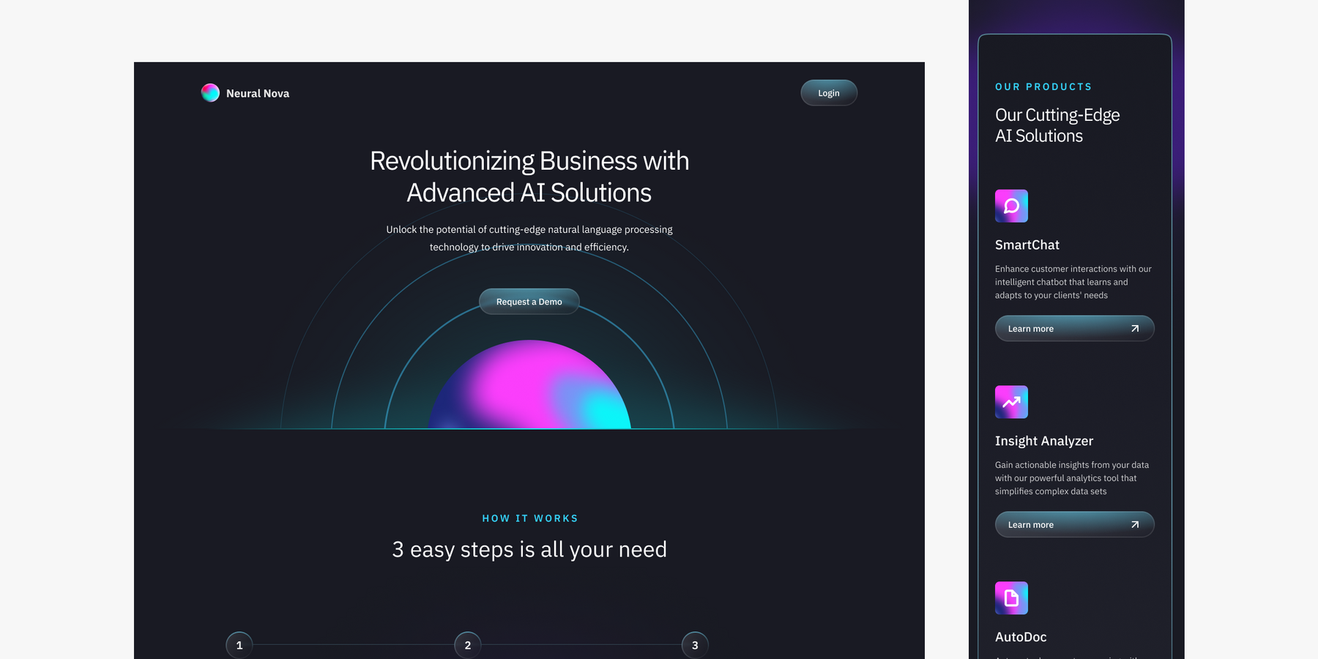
Task: Click the OUR PRODUCTS section label
Action: (1043, 87)
